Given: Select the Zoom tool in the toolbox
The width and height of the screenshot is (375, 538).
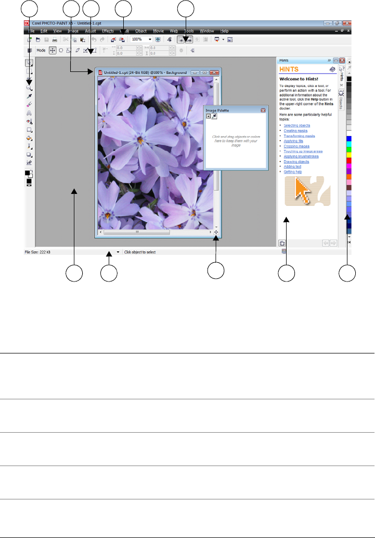Looking at the screenshot, I should [29, 88].
